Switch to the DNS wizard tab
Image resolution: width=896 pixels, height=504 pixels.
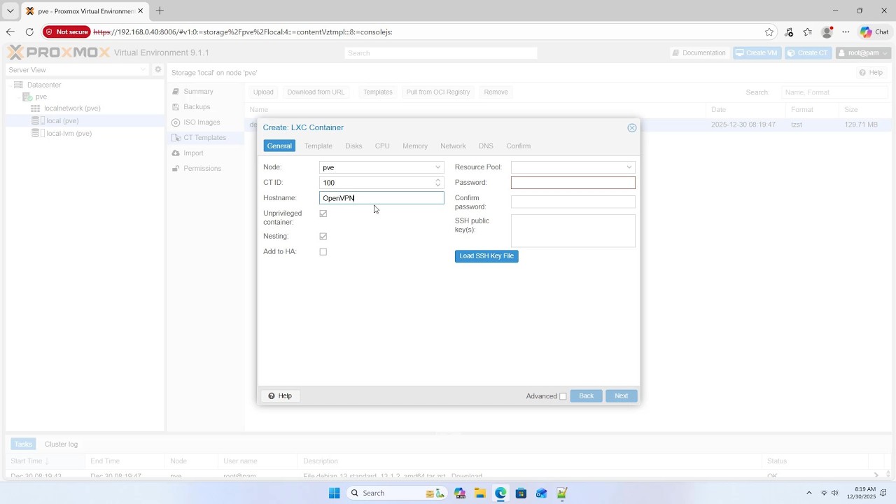click(x=486, y=146)
